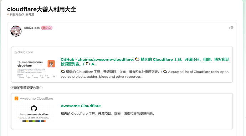The height and width of the screenshot is (136, 246).
Task: Click the 美少女 user badge
Action: 47,28
